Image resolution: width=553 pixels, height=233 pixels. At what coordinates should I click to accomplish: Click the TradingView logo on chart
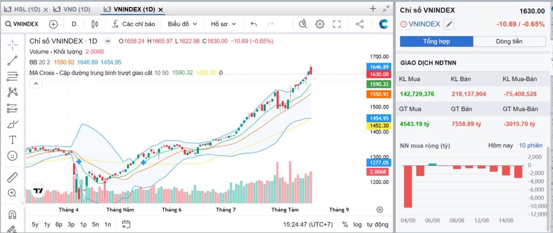[x=37, y=191]
